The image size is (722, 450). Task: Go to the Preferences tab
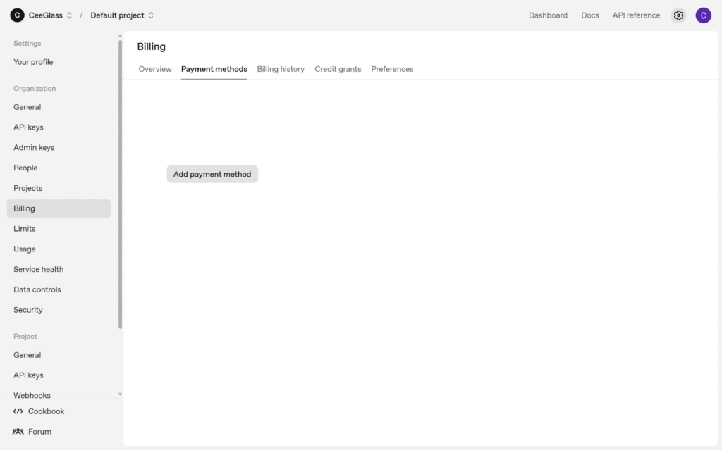392,69
